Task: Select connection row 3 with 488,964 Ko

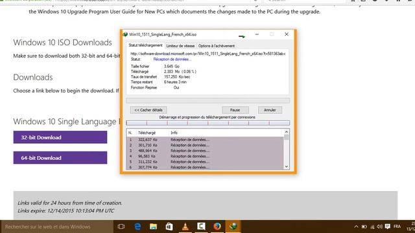Action: [x=205, y=151]
